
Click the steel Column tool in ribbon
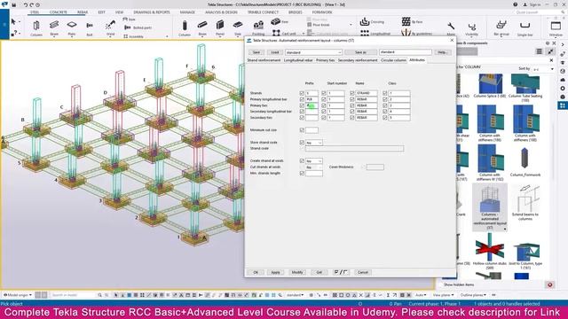(36, 27)
